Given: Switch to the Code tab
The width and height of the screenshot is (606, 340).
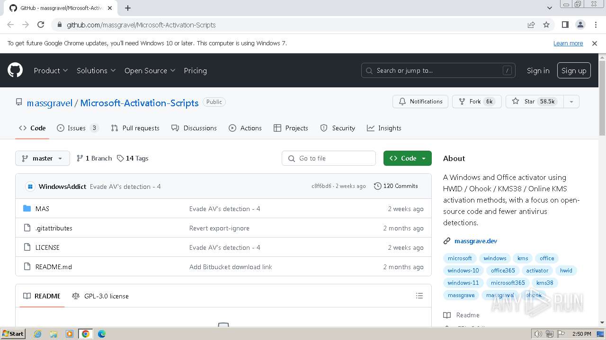Looking at the screenshot, I should click(32, 128).
